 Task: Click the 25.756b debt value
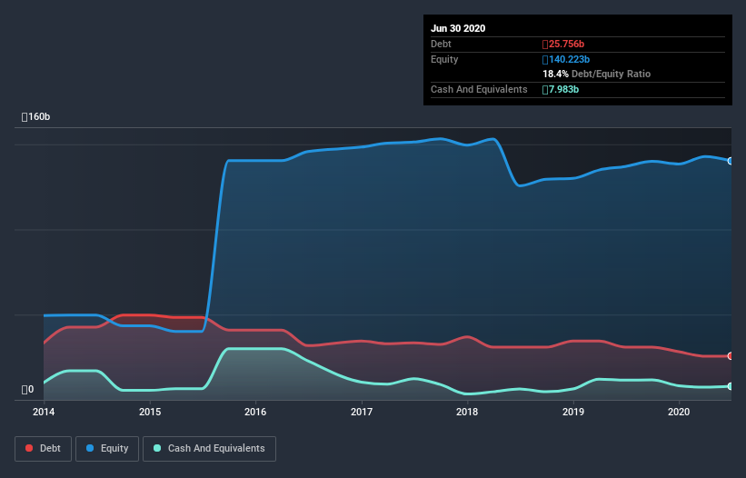[563, 45]
